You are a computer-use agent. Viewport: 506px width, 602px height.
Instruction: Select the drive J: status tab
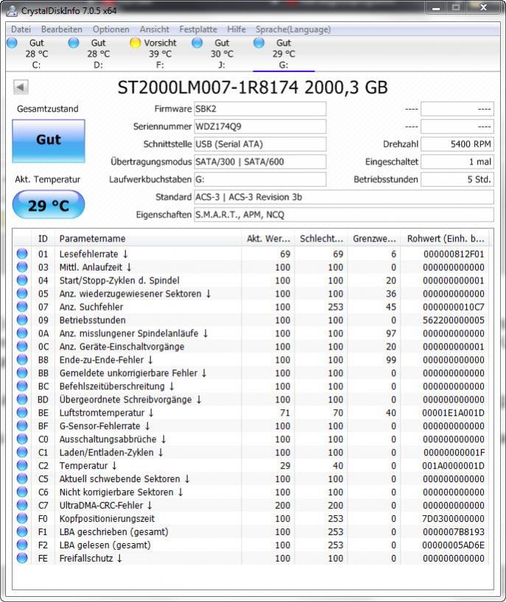click(222, 54)
